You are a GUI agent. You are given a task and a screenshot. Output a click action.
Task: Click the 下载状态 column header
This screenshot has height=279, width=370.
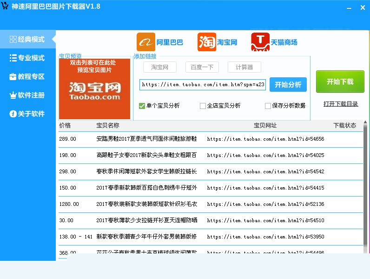coord(344,125)
